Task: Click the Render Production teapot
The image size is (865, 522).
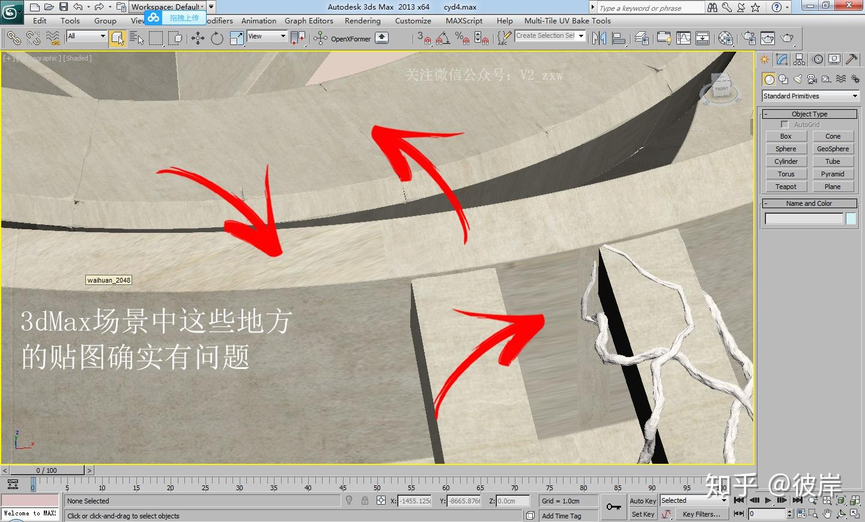Action: tap(787, 38)
